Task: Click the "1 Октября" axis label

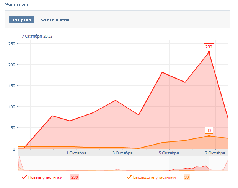Action: point(76,153)
